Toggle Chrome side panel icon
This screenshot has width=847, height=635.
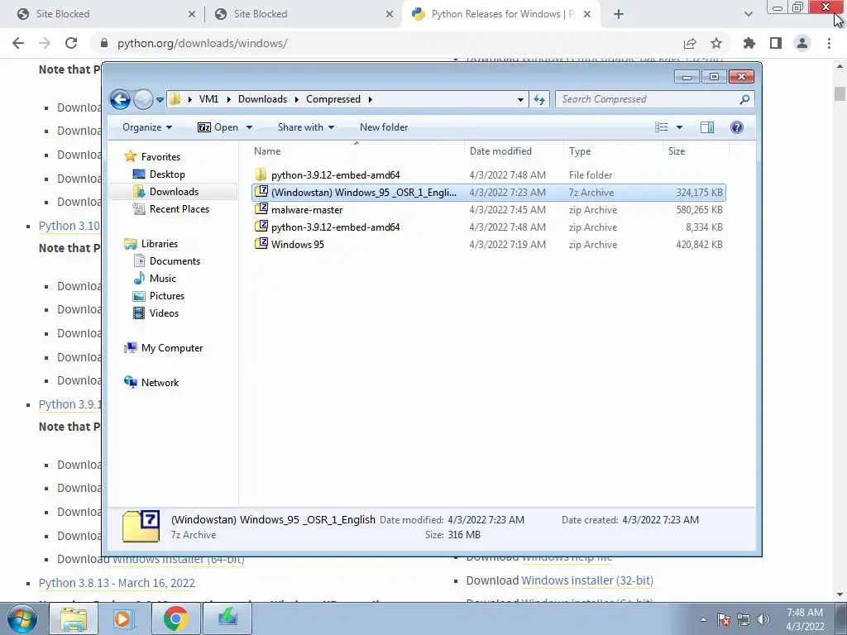(x=776, y=43)
